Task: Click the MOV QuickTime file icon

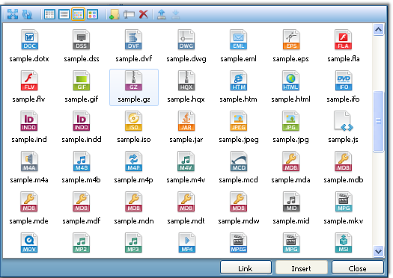Action: [29, 243]
